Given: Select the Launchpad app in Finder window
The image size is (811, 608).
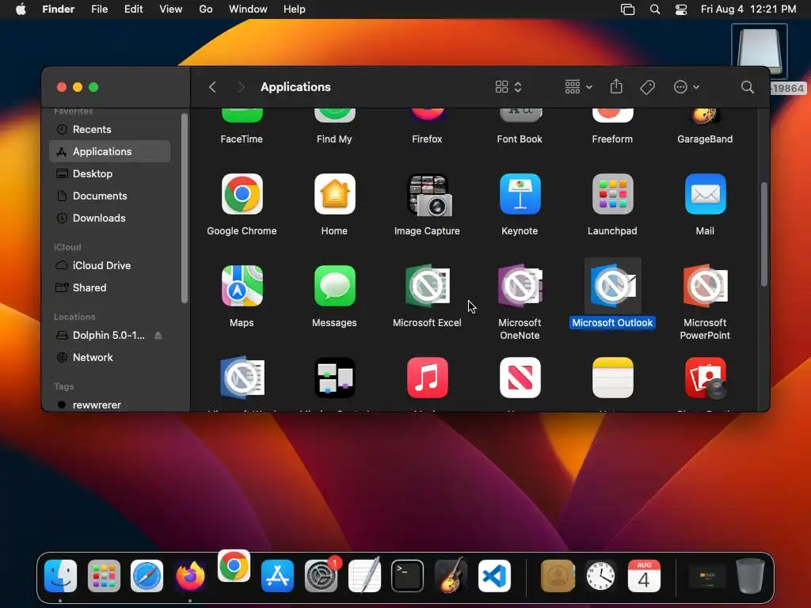Looking at the screenshot, I should [x=612, y=194].
